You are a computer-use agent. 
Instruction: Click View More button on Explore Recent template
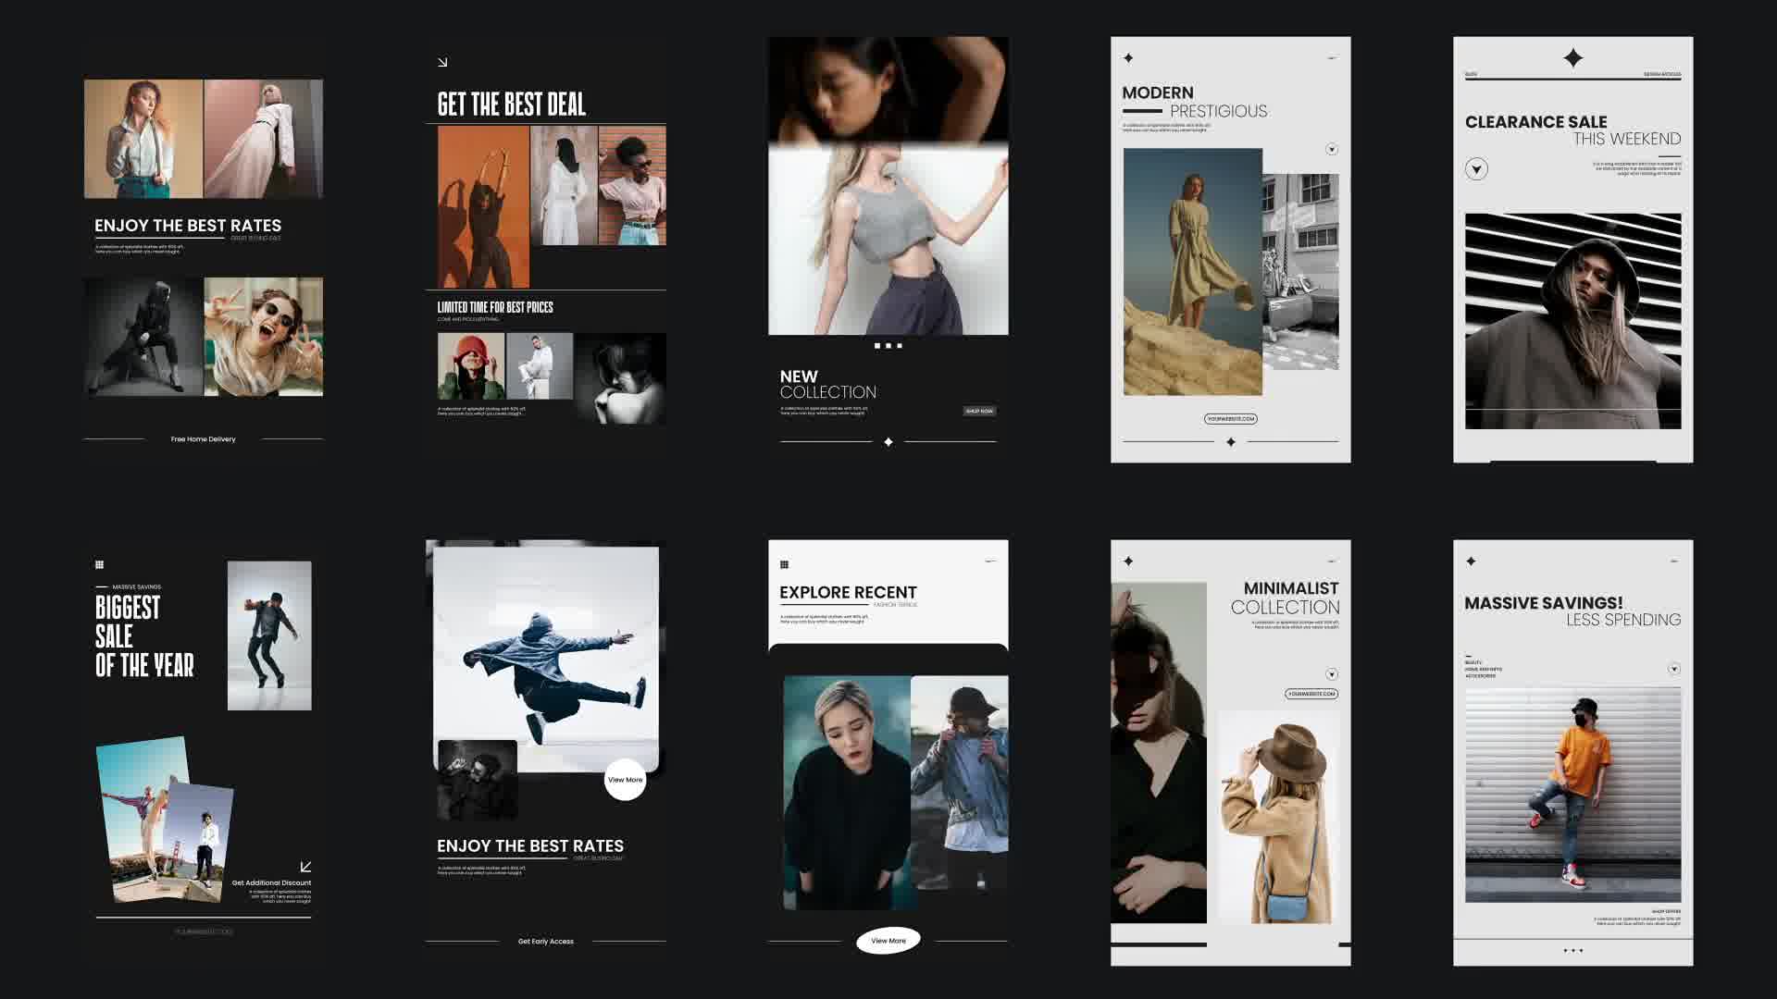[888, 939]
